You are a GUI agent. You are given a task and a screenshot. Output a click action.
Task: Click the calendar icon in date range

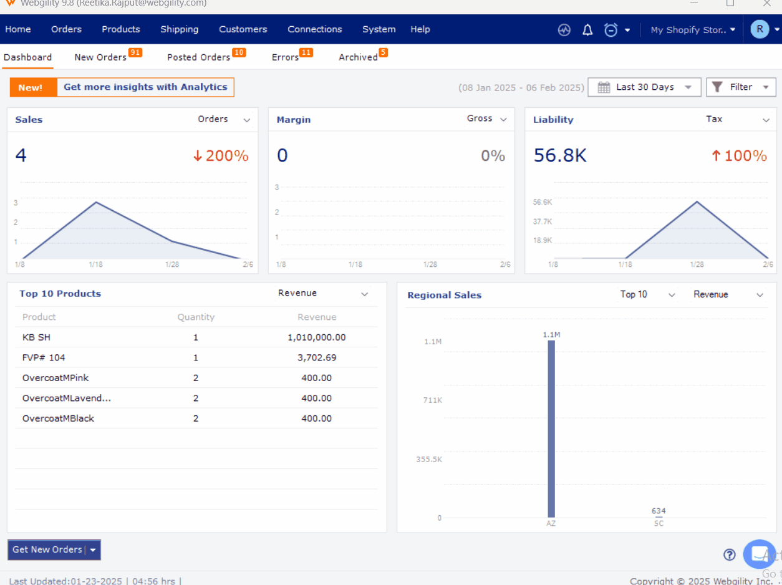click(x=604, y=87)
